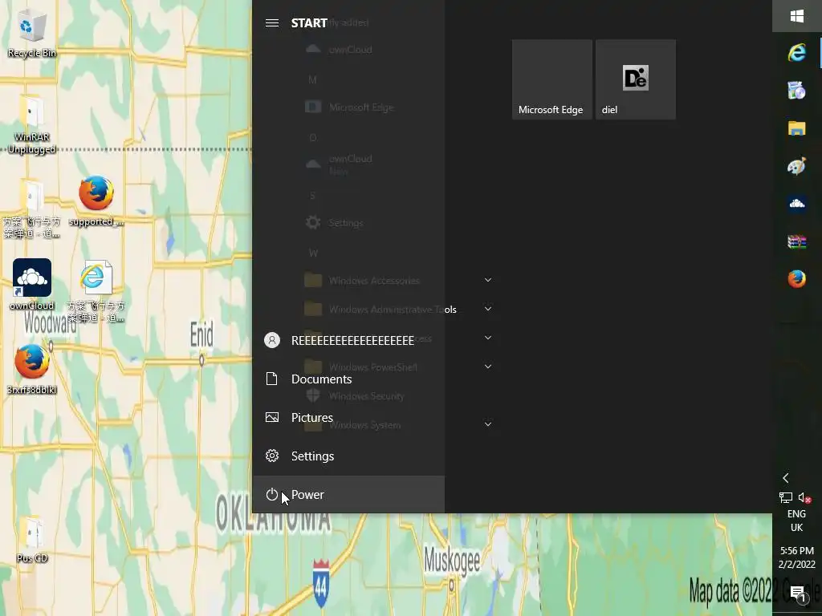Open Settings from Start sidebar
The height and width of the screenshot is (616, 822).
[x=348, y=456]
